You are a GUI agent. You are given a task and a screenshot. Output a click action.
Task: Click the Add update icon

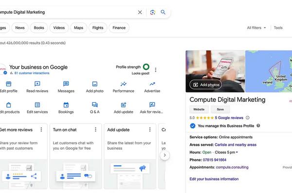[x=124, y=105]
